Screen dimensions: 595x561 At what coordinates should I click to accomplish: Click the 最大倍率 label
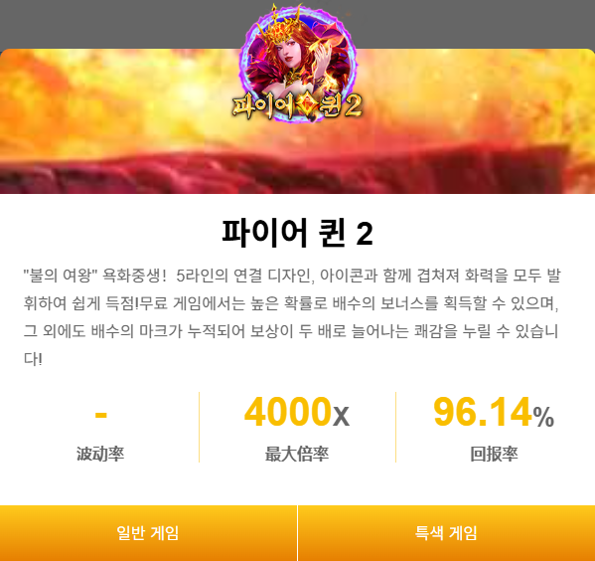297,454
